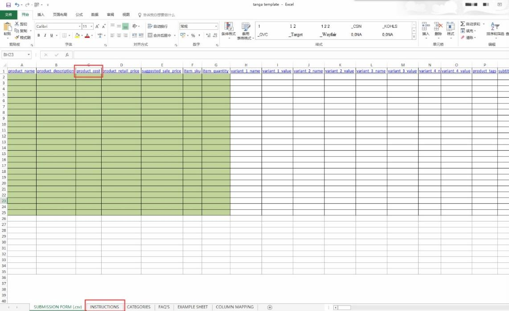
Task: Click the Increase Font Size icon
Action: click(98, 26)
